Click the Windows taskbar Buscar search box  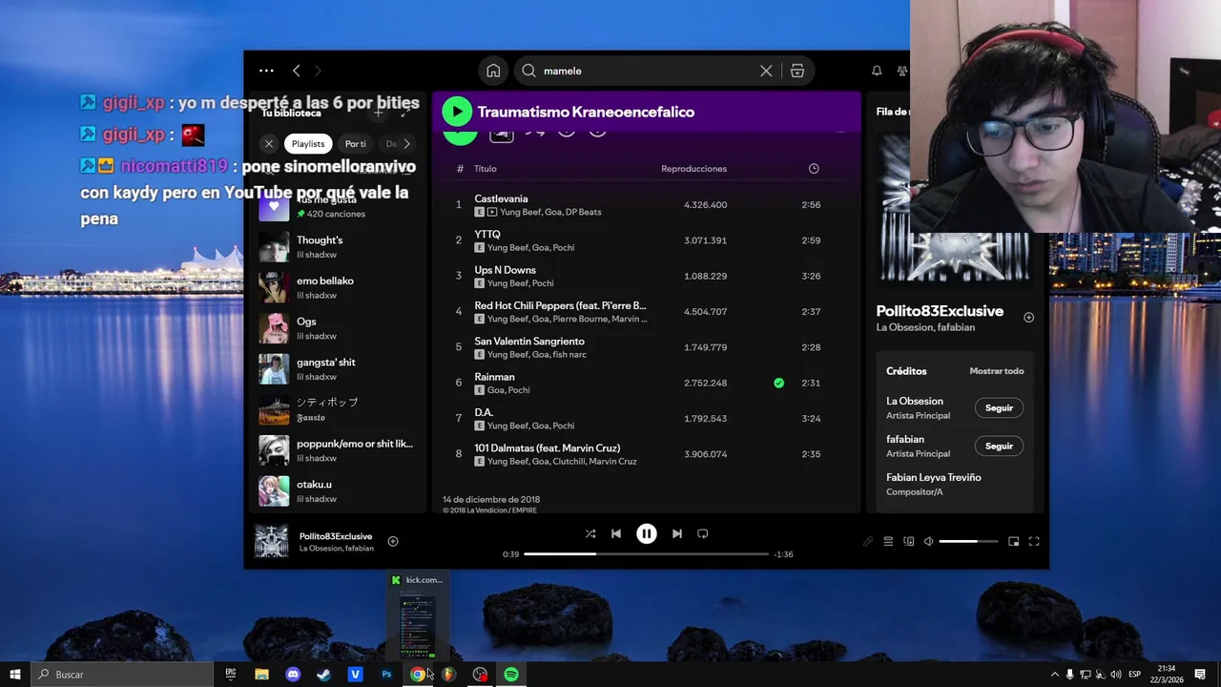coord(122,675)
